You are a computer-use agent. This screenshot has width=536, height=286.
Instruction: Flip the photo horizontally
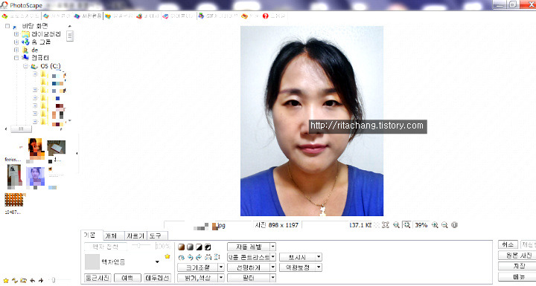point(208,257)
